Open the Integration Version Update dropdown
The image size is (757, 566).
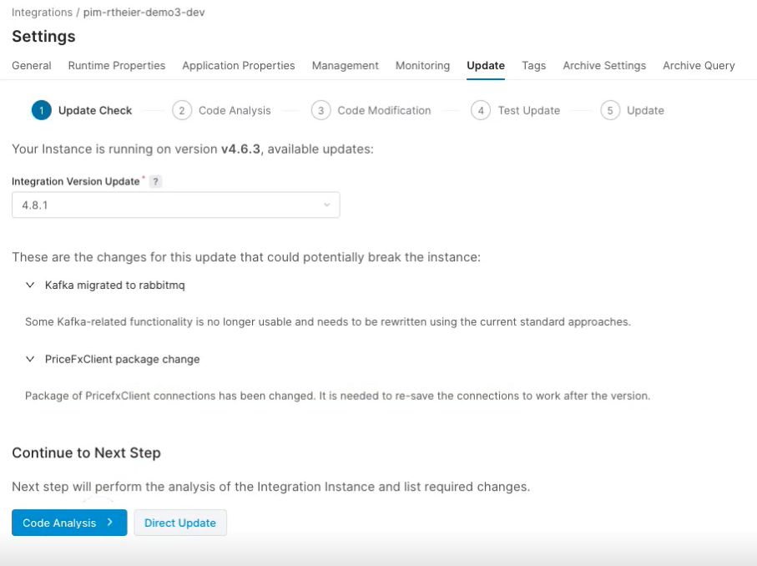[x=175, y=205]
